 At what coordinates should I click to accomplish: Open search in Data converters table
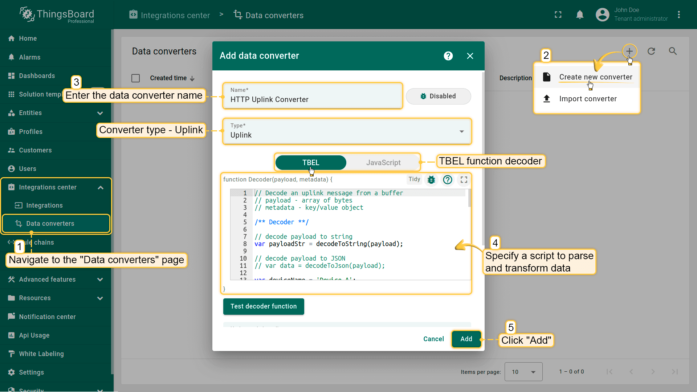pyautogui.click(x=673, y=51)
